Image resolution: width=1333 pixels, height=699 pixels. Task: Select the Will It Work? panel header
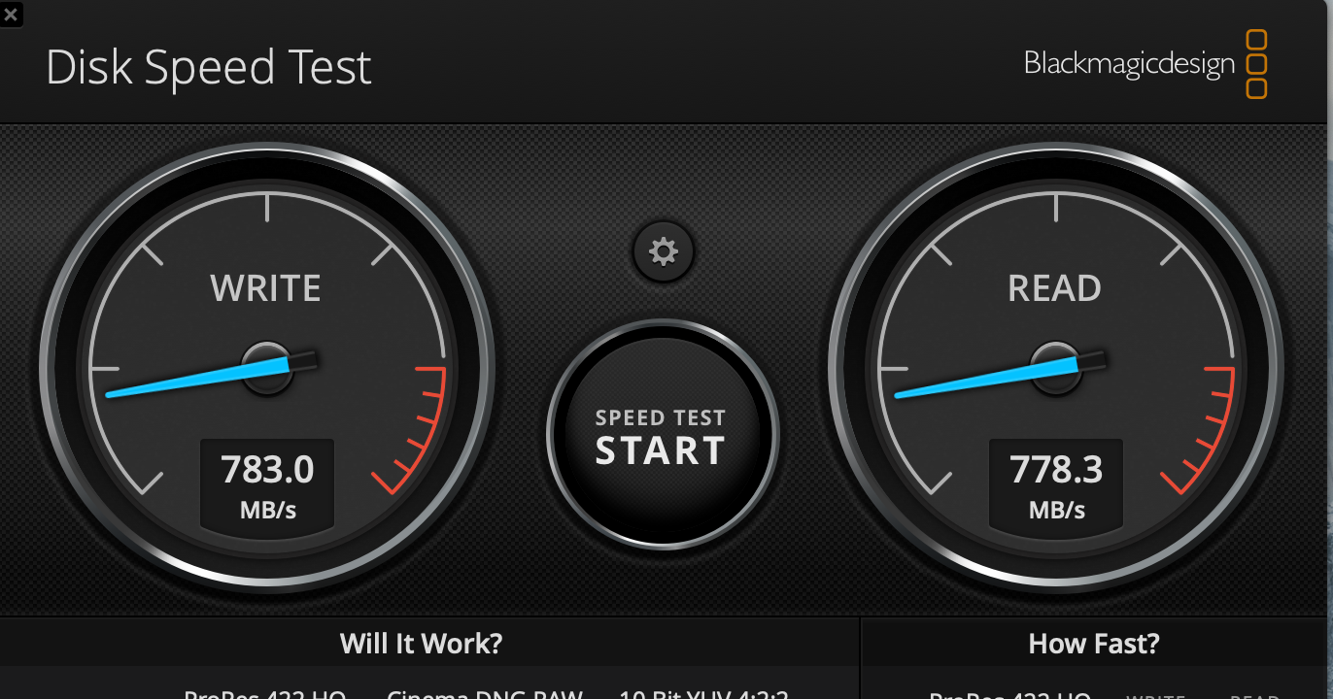[x=422, y=643]
